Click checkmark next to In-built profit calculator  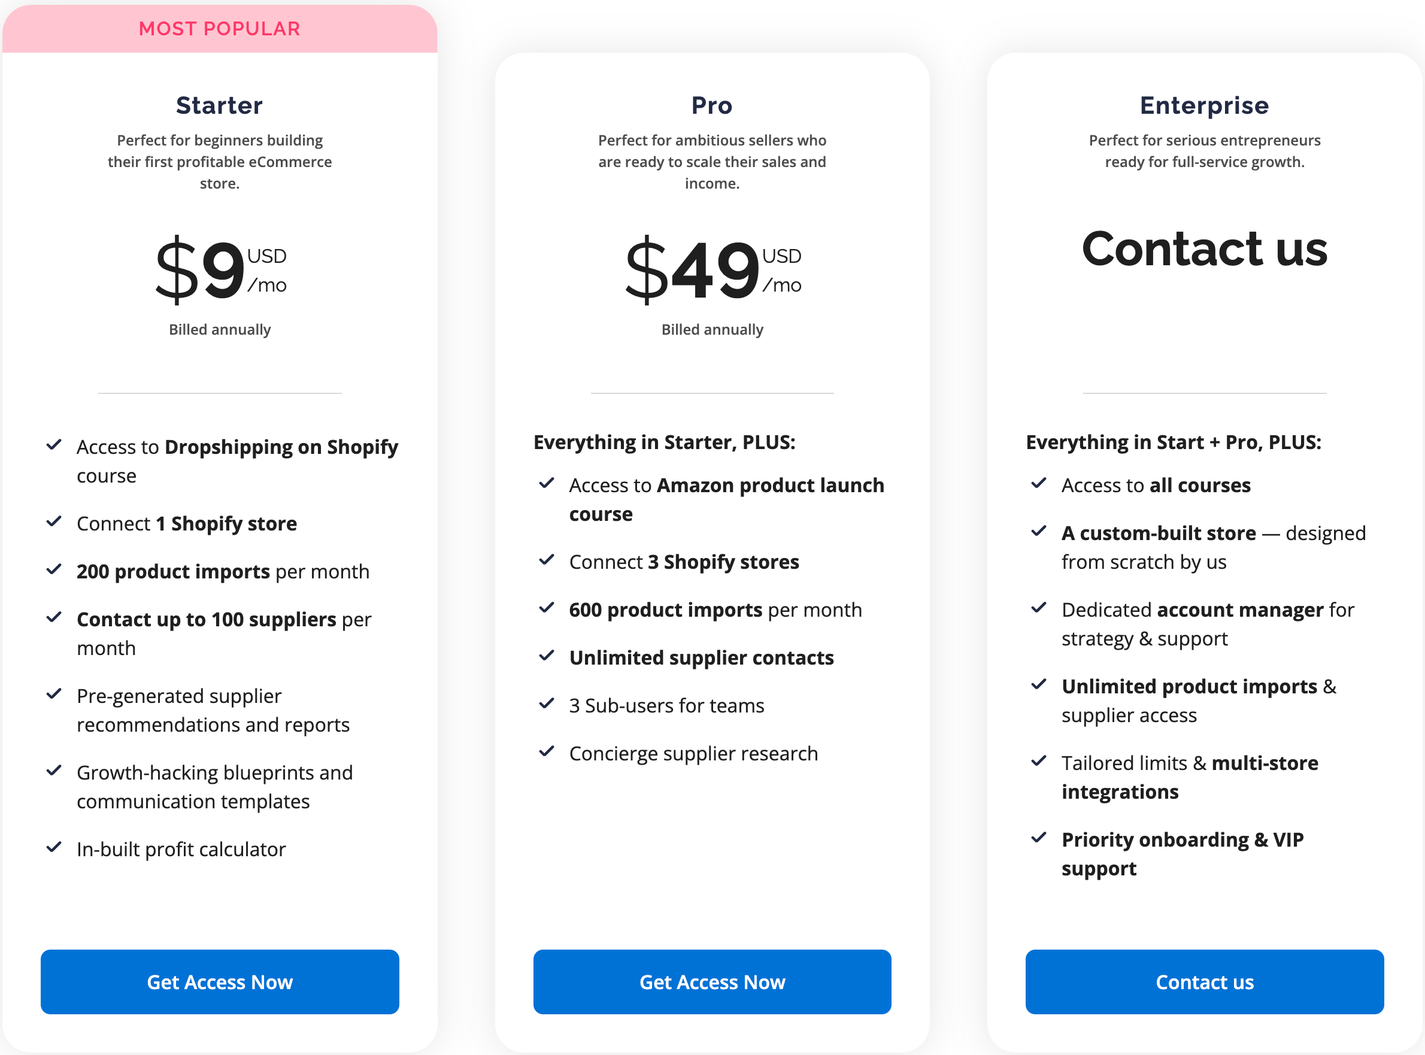[54, 847]
